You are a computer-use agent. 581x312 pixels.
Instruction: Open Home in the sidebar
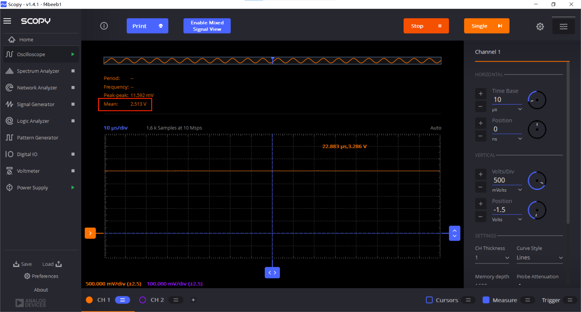(41, 40)
